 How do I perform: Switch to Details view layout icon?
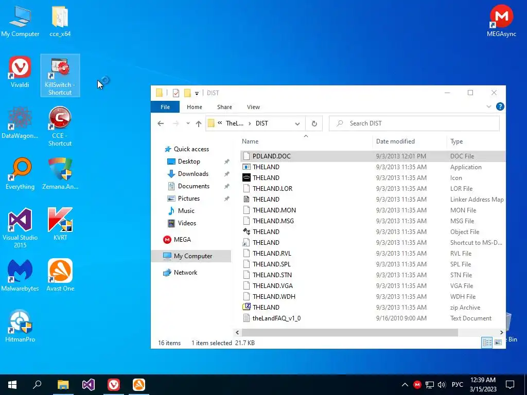point(487,343)
